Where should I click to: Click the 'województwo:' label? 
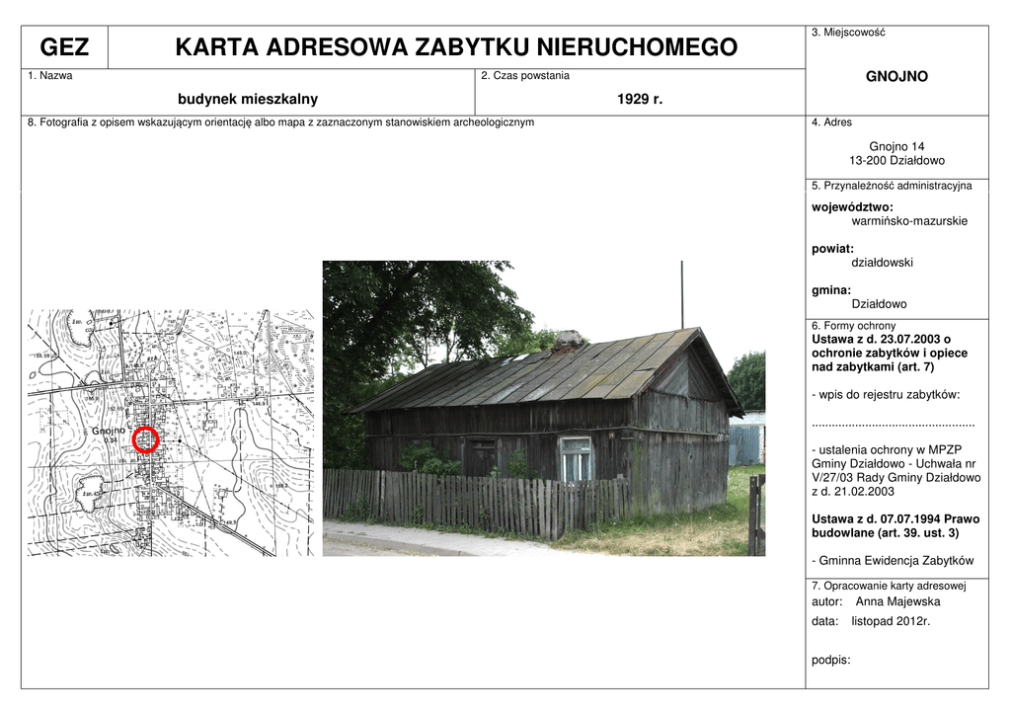852,207
